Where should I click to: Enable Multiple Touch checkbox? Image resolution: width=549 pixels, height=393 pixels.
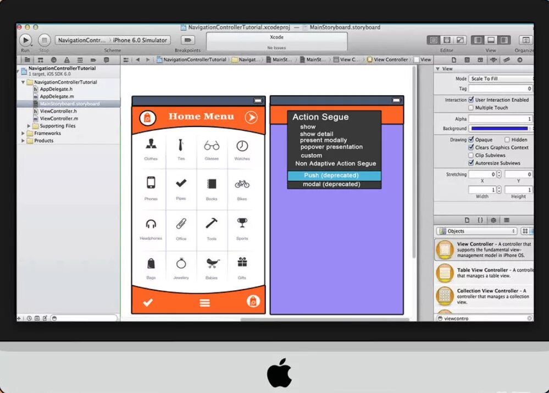pos(472,108)
